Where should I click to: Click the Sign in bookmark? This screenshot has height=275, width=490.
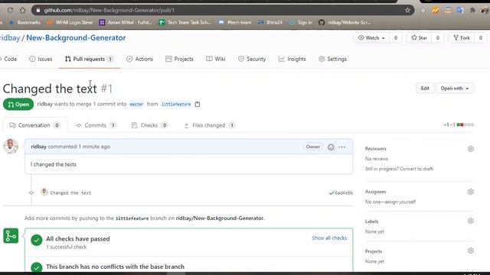[301, 22]
